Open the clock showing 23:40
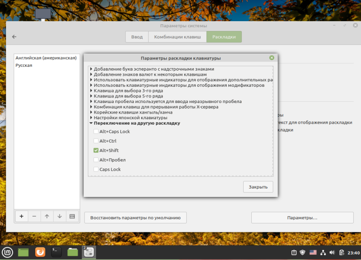 point(353,253)
